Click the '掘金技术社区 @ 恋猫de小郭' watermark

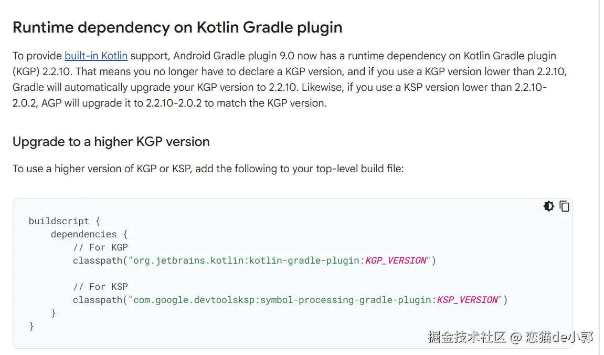coord(510,337)
